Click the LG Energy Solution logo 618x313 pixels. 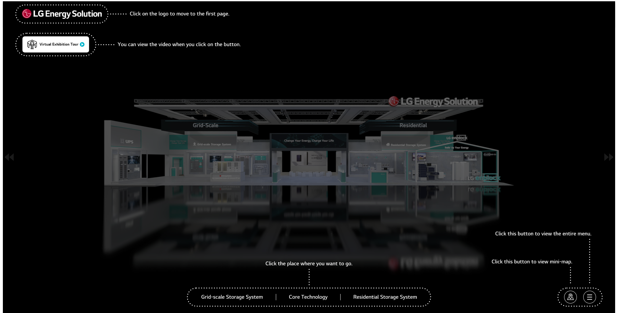click(x=61, y=14)
